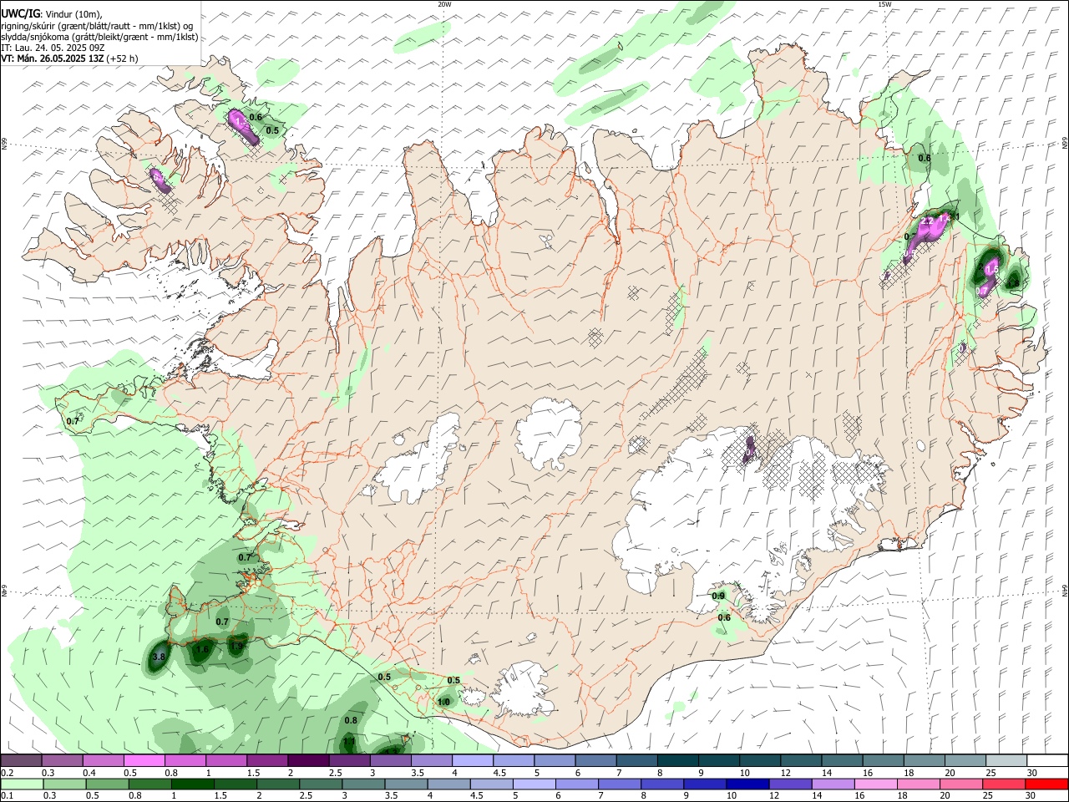Click the 20W longitude label
1069x802 pixels.
click(444, 4)
